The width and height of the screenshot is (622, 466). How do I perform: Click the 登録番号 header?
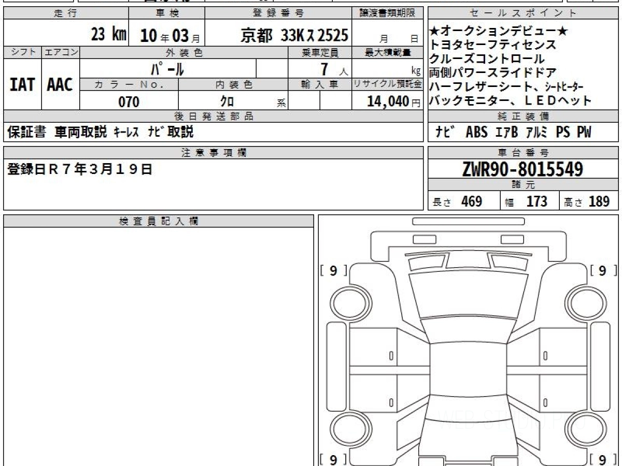tap(279, 13)
